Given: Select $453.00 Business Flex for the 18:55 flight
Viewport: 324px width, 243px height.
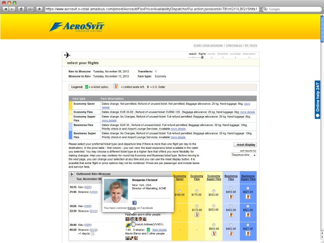Looking at the screenshot, I should 231,206.
